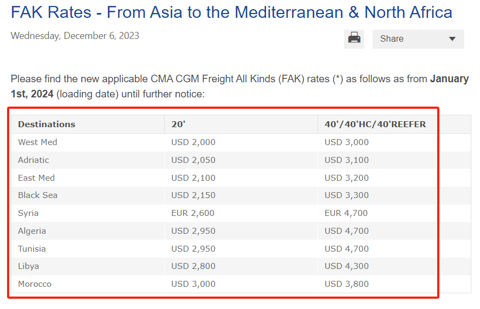Click the Syria EUR 2,600 rate
The height and width of the screenshot is (309, 480).
tap(193, 213)
